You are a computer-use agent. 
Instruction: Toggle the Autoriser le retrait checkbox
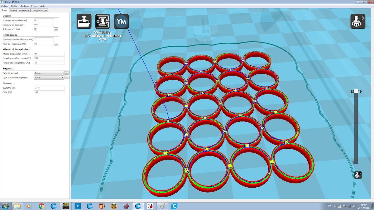pos(35,29)
